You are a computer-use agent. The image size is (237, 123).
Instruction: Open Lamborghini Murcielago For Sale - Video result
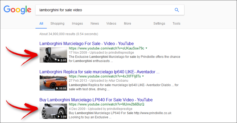[x=87, y=43]
